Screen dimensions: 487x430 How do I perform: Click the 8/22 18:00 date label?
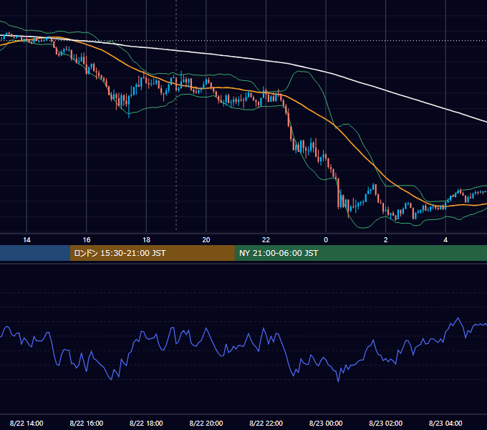[146, 423]
